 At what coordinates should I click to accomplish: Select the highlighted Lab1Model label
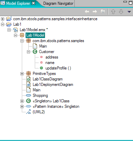tap(35, 35)
